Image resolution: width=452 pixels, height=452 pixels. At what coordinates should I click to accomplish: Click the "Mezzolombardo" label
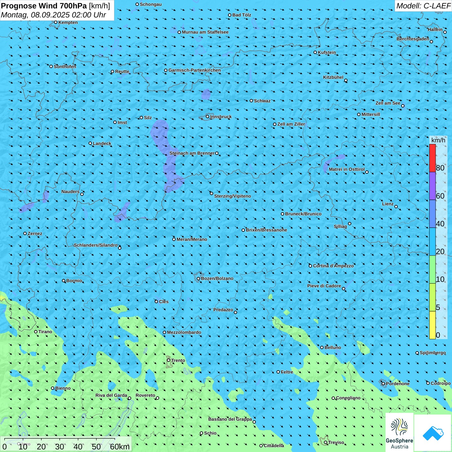pyautogui.click(x=184, y=332)
